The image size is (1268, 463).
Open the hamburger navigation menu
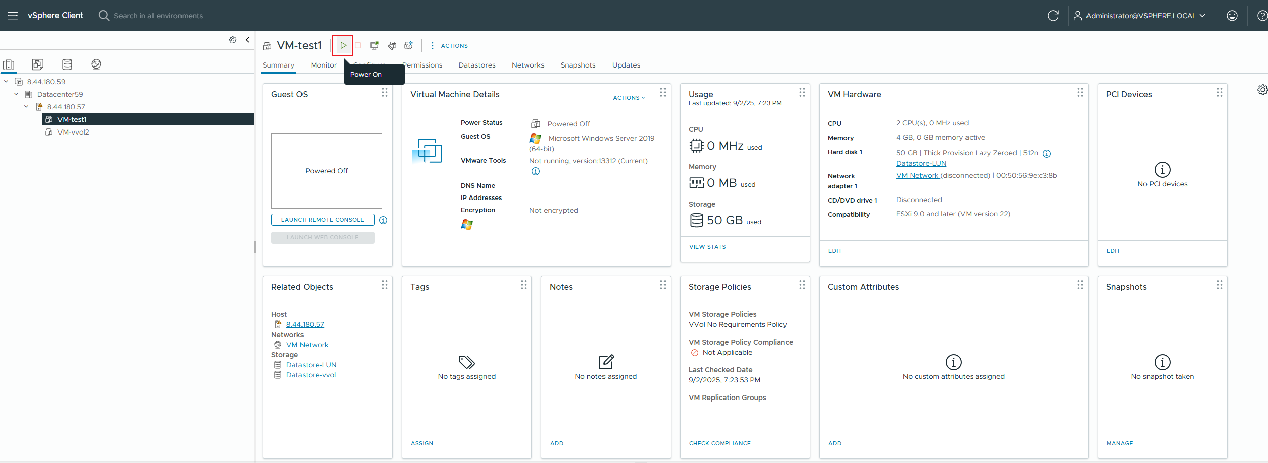pos(13,16)
